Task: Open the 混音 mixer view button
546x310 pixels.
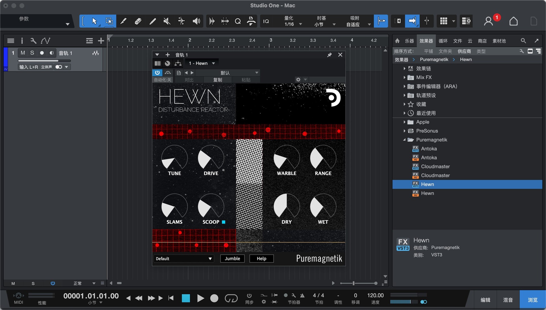Action: click(x=508, y=300)
